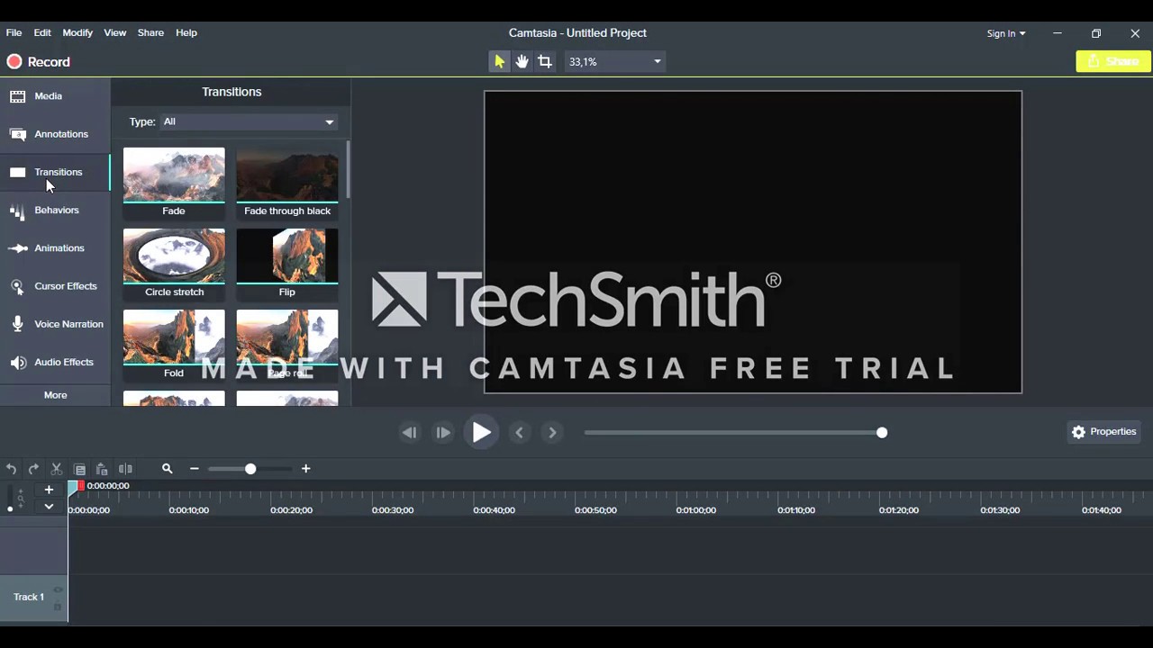Screen dimensions: 1153x648
Task: Click the Copy icon in timeline toolbar
Action: (79, 469)
